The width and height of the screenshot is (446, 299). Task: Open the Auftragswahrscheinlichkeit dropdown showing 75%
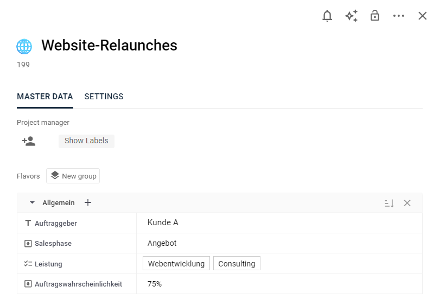click(x=279, y=284)
